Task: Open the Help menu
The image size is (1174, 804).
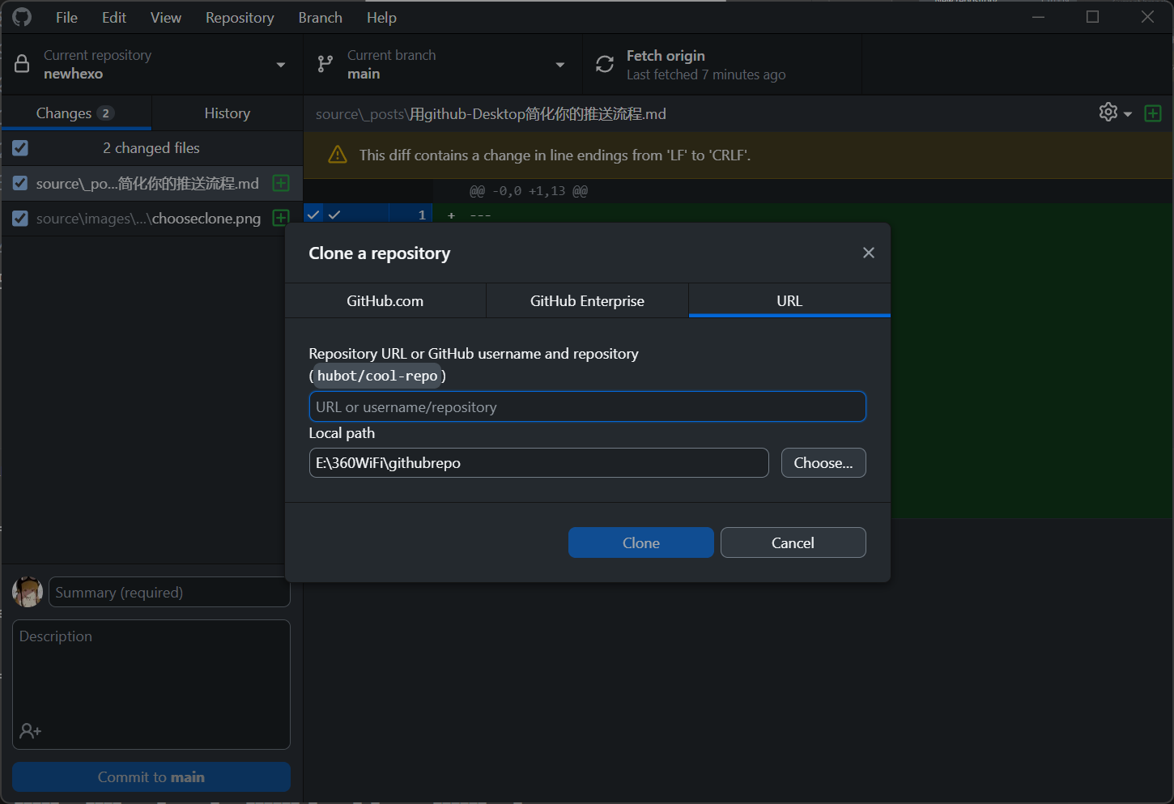Action: click(381, 17)
